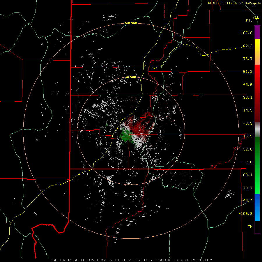Click the -47.6 legend value
Image resolution: width=262 pixels, height=262 pixels.
[247, 162]
